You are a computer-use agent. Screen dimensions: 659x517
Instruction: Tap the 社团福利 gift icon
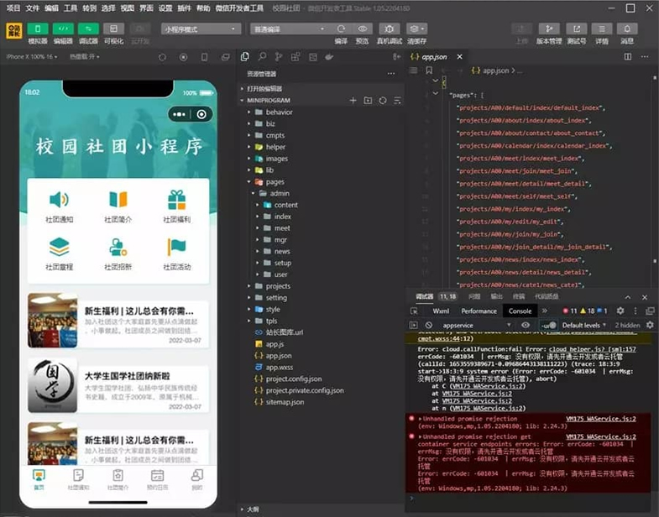point(176,200)
